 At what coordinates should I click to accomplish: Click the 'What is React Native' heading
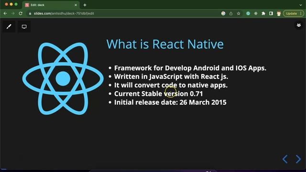(165, 44)
